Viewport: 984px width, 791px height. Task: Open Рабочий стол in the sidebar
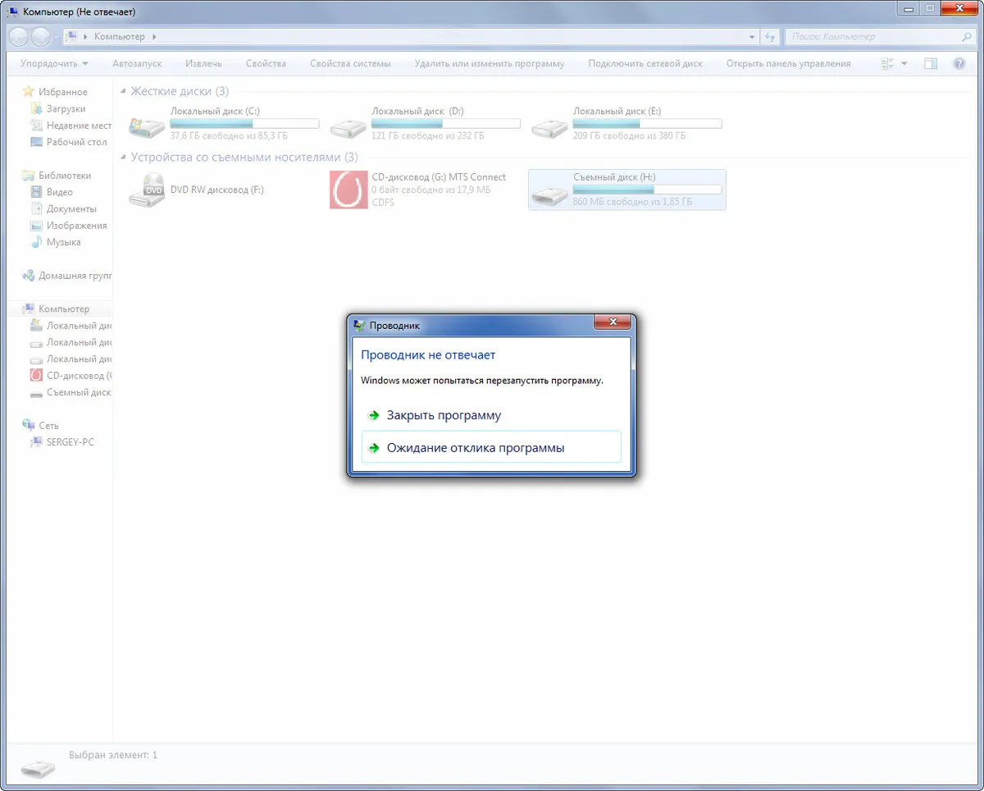(x=76, y=142)
